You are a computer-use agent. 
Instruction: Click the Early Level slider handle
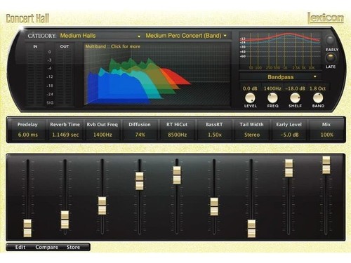coord(289,168)
